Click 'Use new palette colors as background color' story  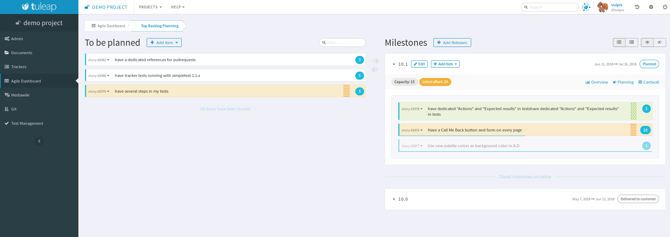coord(474,146)
